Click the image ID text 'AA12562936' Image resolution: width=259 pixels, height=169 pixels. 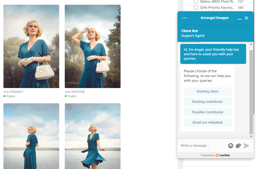[x=75, y=92]
